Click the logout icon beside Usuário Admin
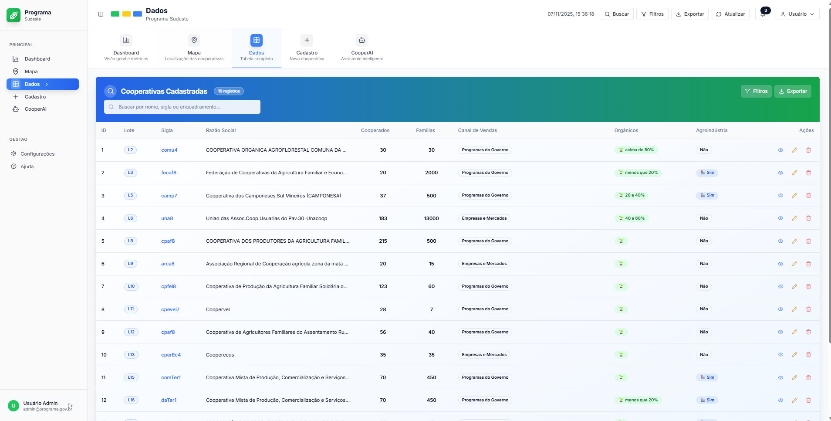The height and width of the screenshot is (421, 831). 71,406
